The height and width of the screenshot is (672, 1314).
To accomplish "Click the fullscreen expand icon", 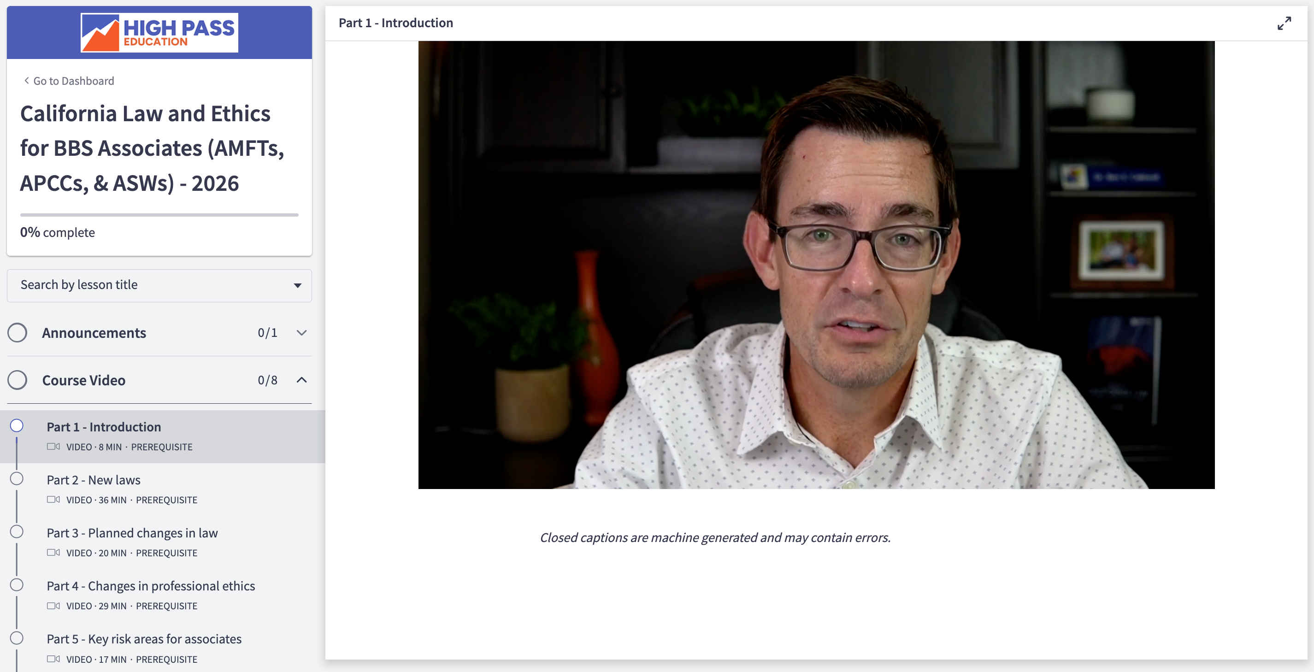I will tap(1284, 24).
